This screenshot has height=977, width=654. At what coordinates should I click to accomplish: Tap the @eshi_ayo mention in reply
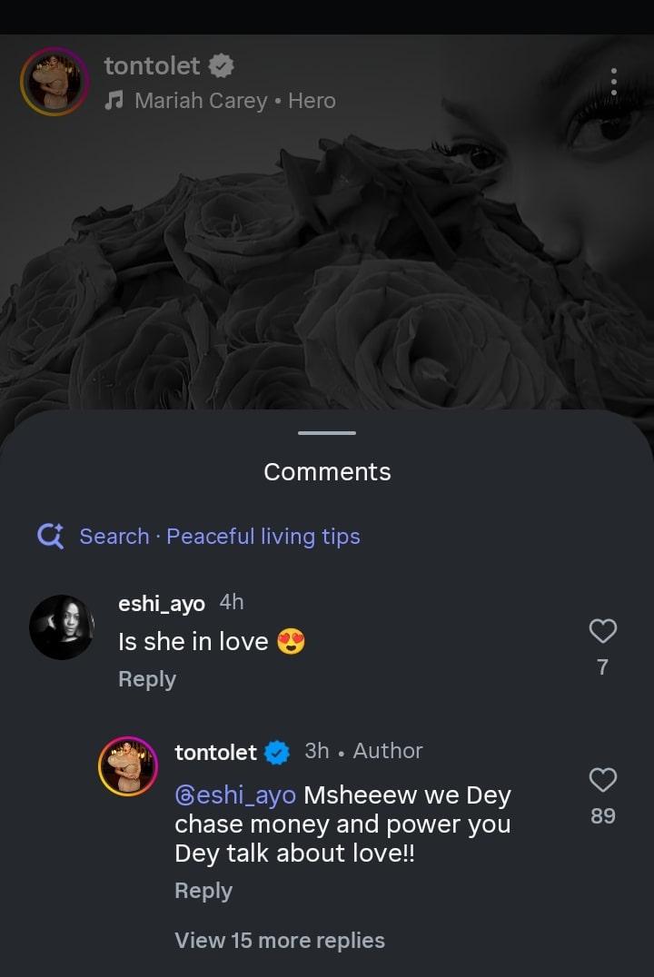(235, 795)
